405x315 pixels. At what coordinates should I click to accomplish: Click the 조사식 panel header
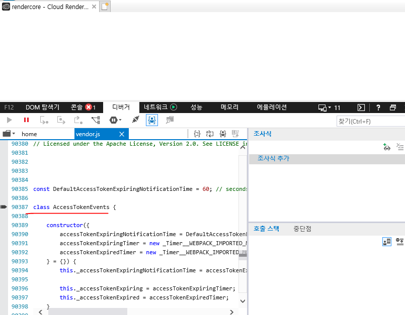[x=263, y=134]
